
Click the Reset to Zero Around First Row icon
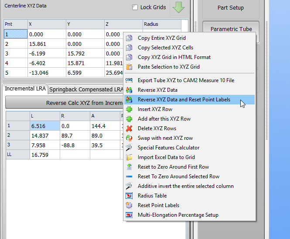[x=129, y=167]
